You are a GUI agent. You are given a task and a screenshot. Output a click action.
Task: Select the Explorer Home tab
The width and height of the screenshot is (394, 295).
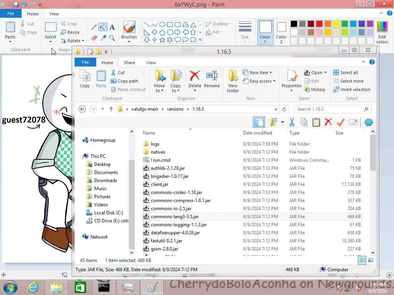[x=107, y=63]
